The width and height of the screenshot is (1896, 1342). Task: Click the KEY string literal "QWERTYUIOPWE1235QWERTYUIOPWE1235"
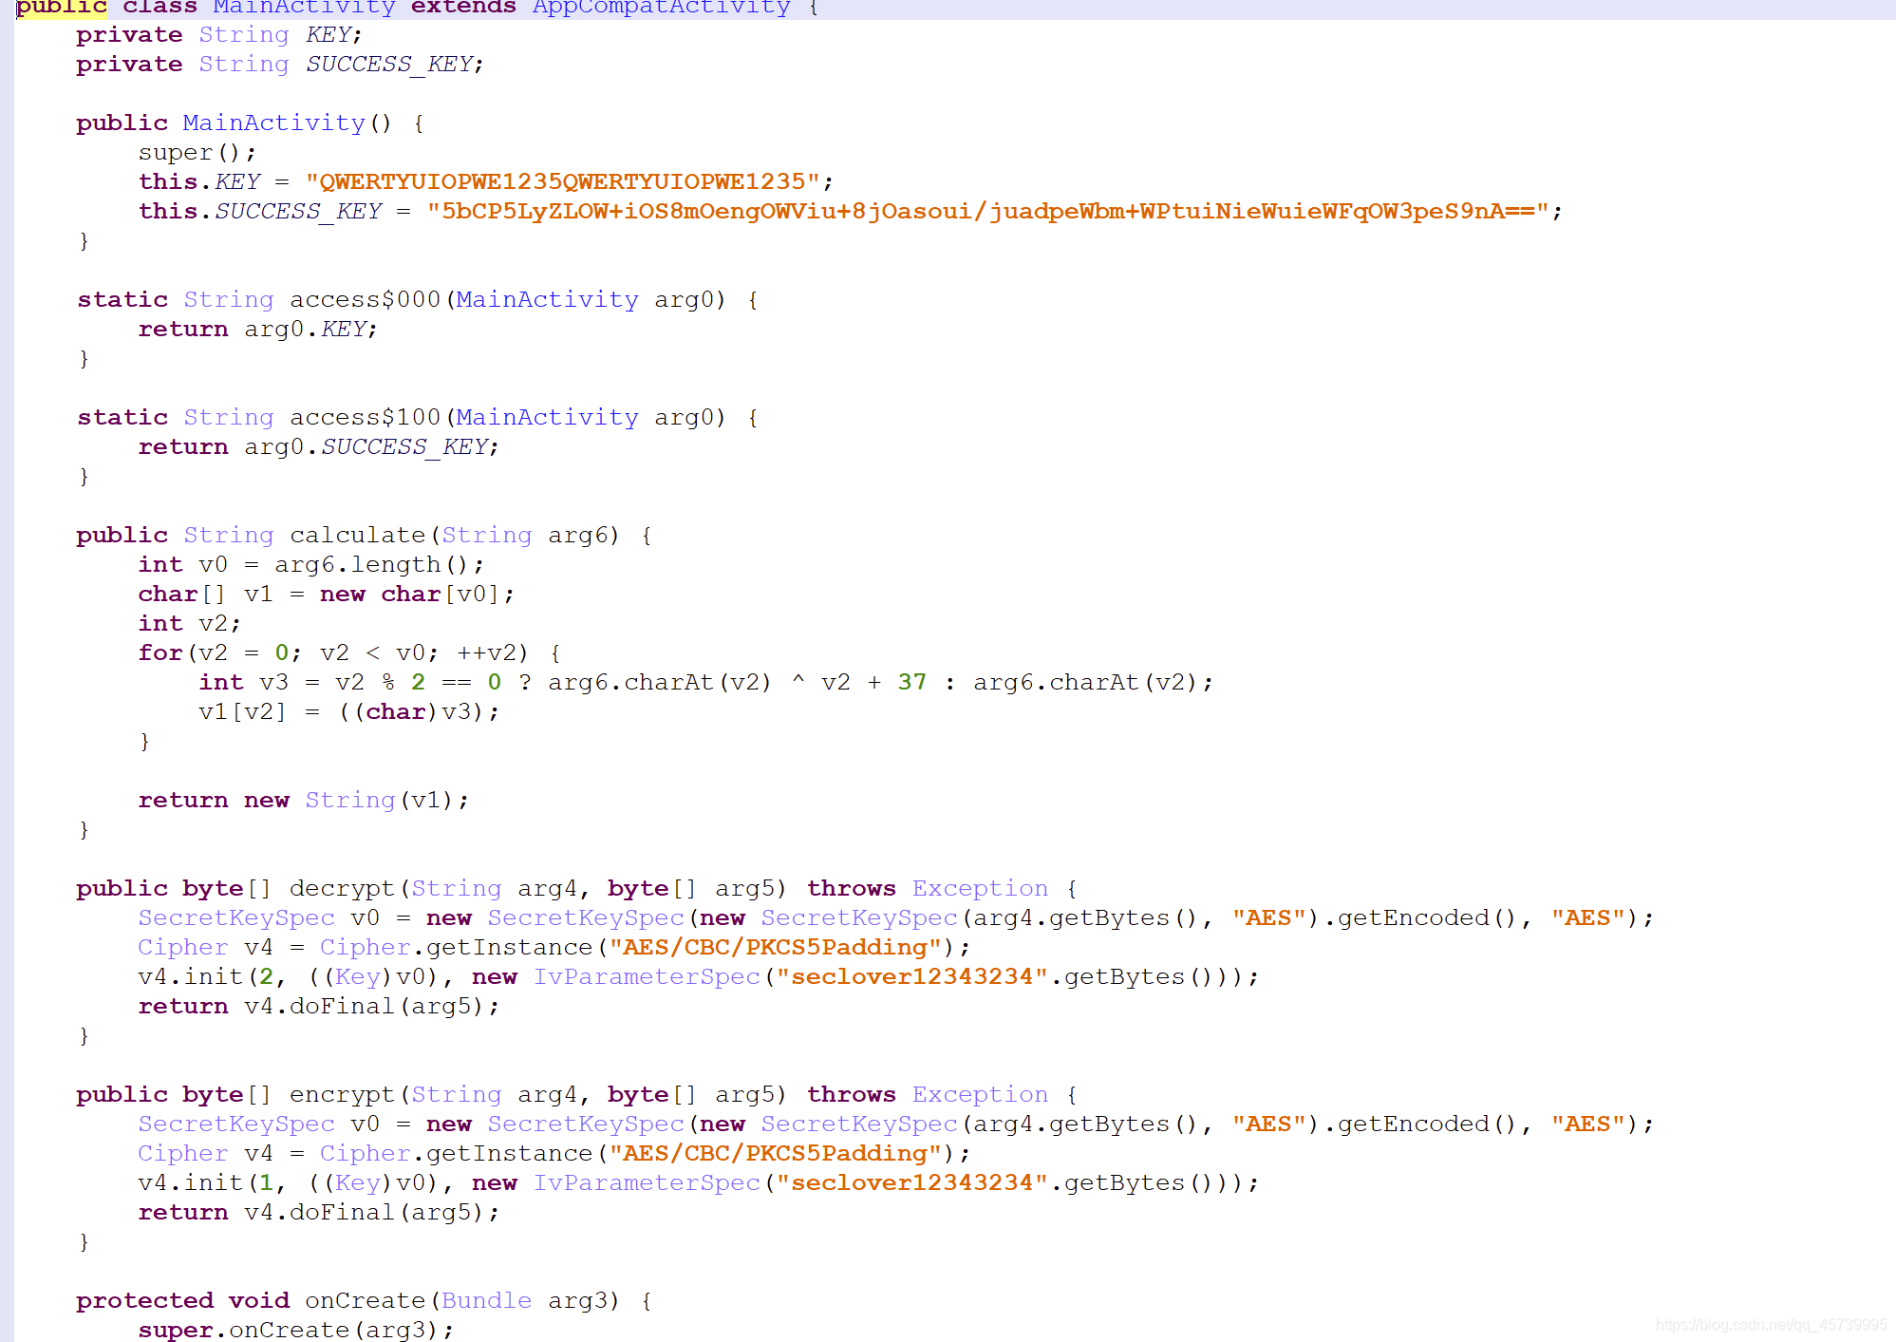[562, 181]
